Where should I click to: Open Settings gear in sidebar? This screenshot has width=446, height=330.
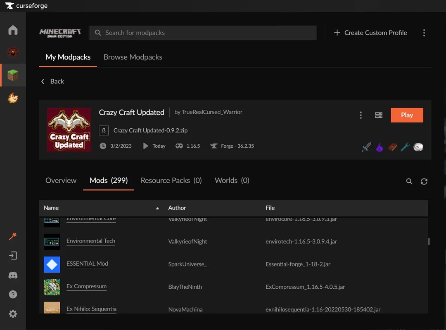(x=13, y=314)
